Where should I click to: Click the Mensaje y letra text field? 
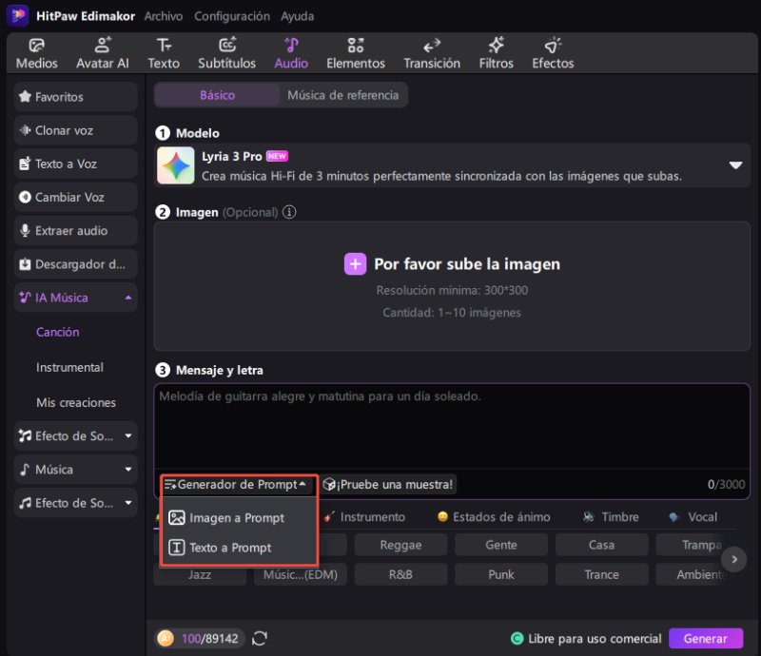(x=452, y=426)
